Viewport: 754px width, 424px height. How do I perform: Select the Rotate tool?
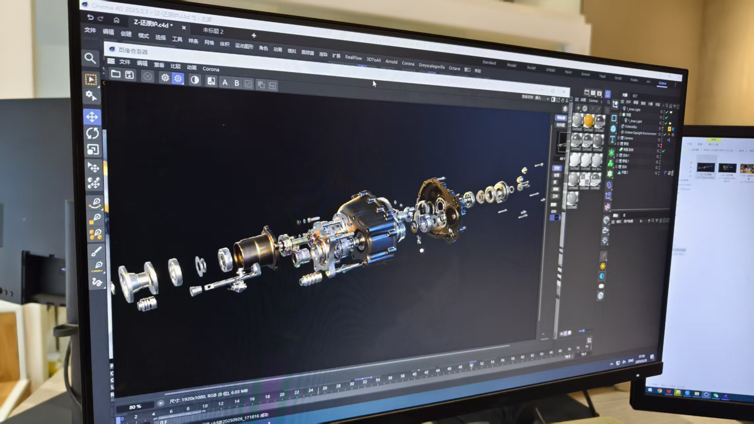coord(92,133)
